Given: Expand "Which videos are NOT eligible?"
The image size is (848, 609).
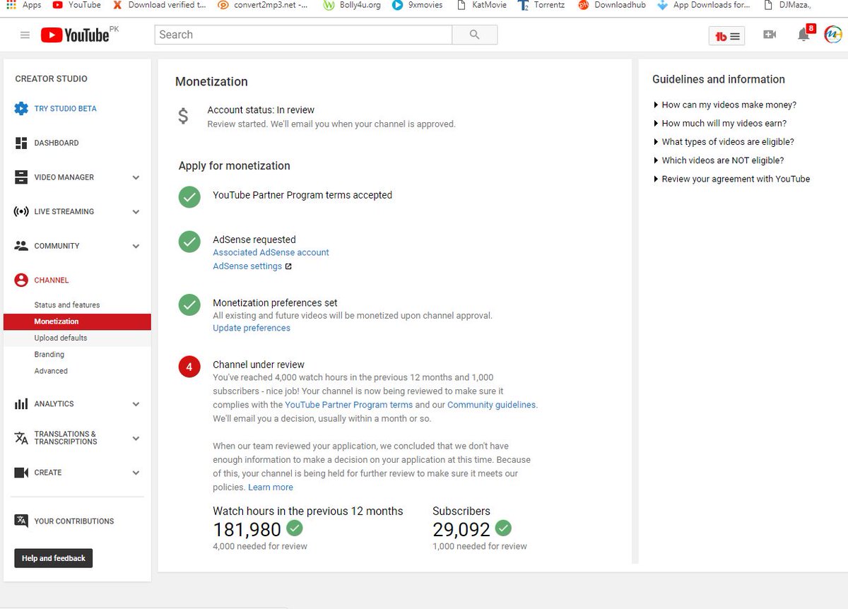Looking at the screenshot, I should click(x=719, y=160).
